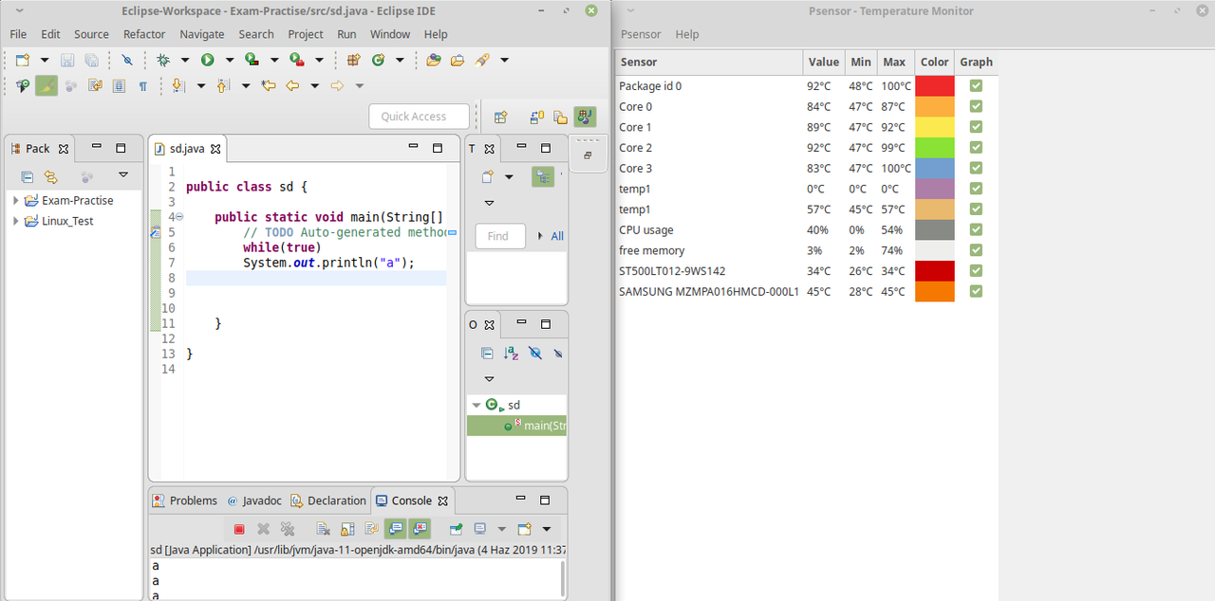
Task: Click the Debug bug icon
Action: (163, 60)
